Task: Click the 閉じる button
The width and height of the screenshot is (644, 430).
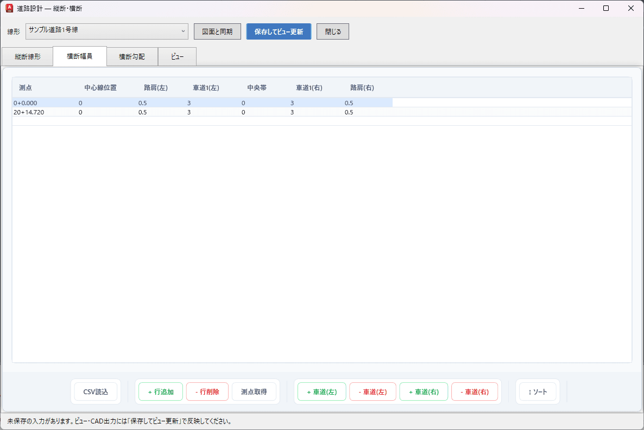Action: [333, 31]
